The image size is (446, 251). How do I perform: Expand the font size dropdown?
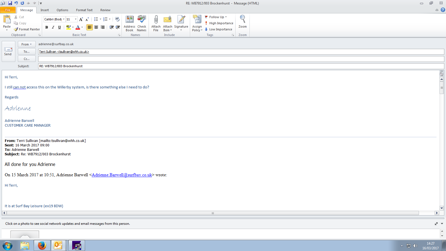point(76,19)
